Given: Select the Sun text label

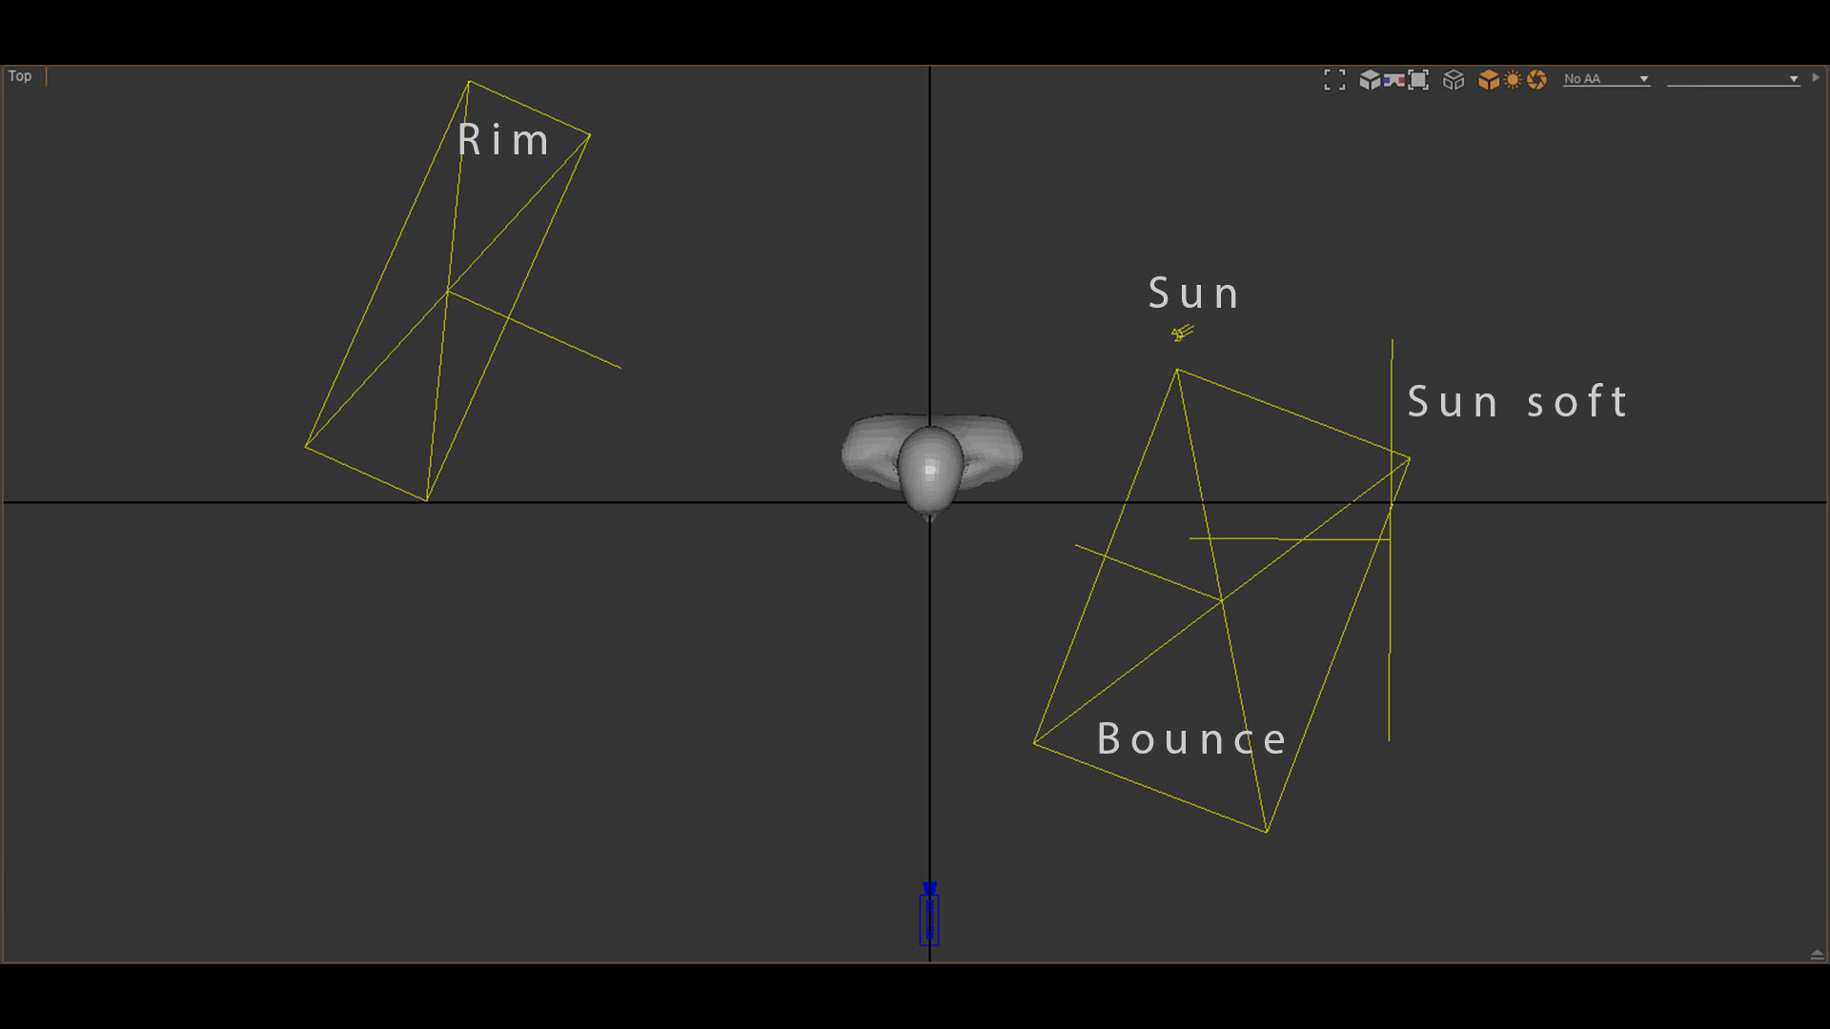Looking at the screenshot, I should (x=1194, y=293).
